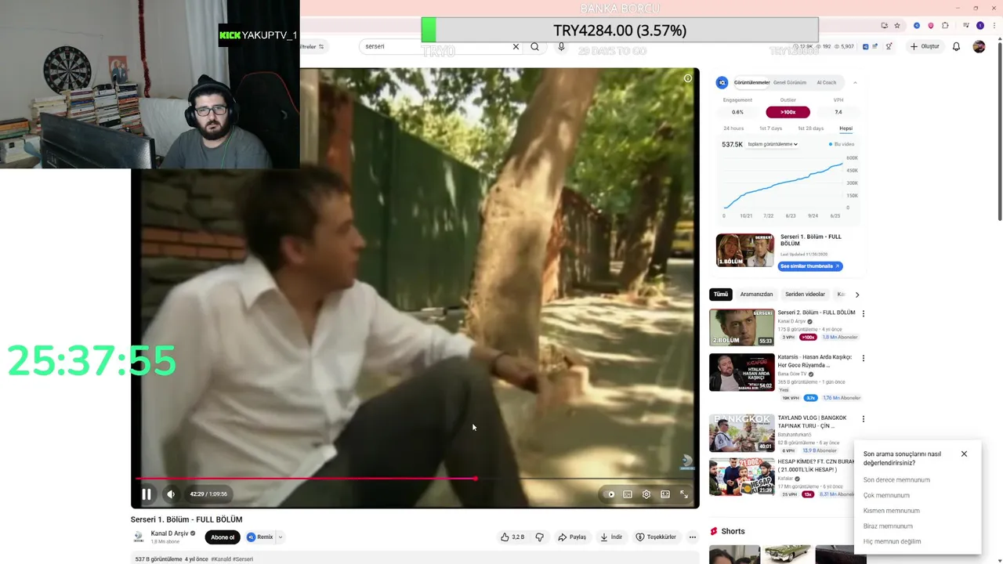This screenshot has width=1003, height=564.
Task: Choose 'Çok memnunum' survey option
Action: click(886, 495)
